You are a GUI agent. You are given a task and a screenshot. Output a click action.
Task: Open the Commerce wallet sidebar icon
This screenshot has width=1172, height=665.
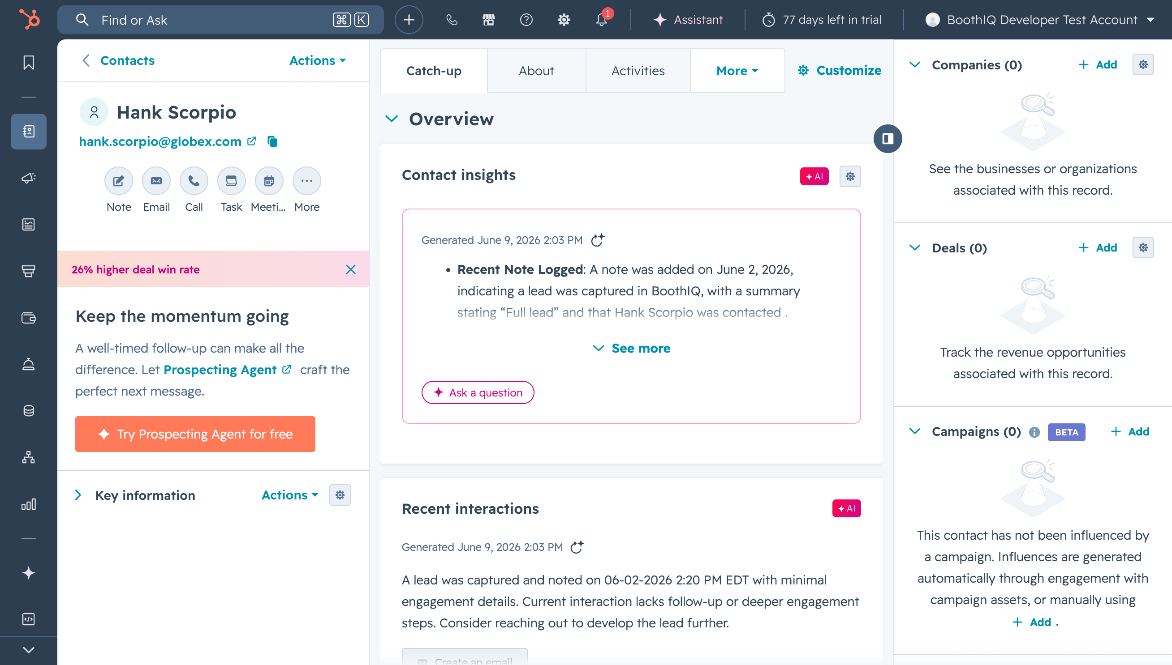[x=29, y=317]
